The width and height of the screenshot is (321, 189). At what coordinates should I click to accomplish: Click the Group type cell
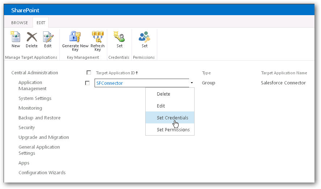coord(208,83)
